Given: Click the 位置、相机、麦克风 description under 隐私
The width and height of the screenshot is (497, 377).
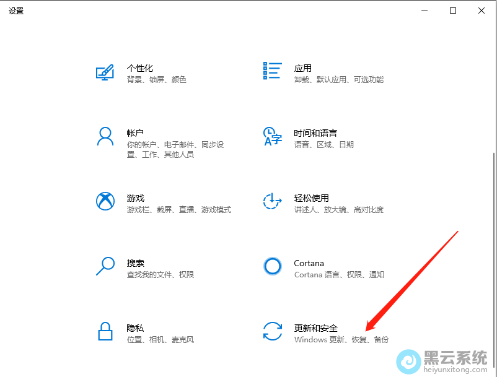Looking at the screenshot, I should click(x=160, y=340).
